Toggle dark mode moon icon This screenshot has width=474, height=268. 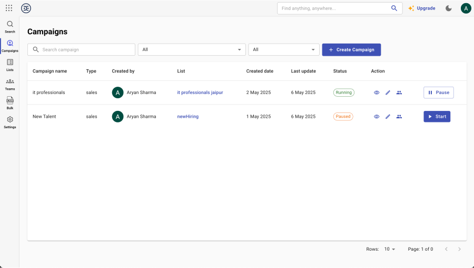click(449, 8)
